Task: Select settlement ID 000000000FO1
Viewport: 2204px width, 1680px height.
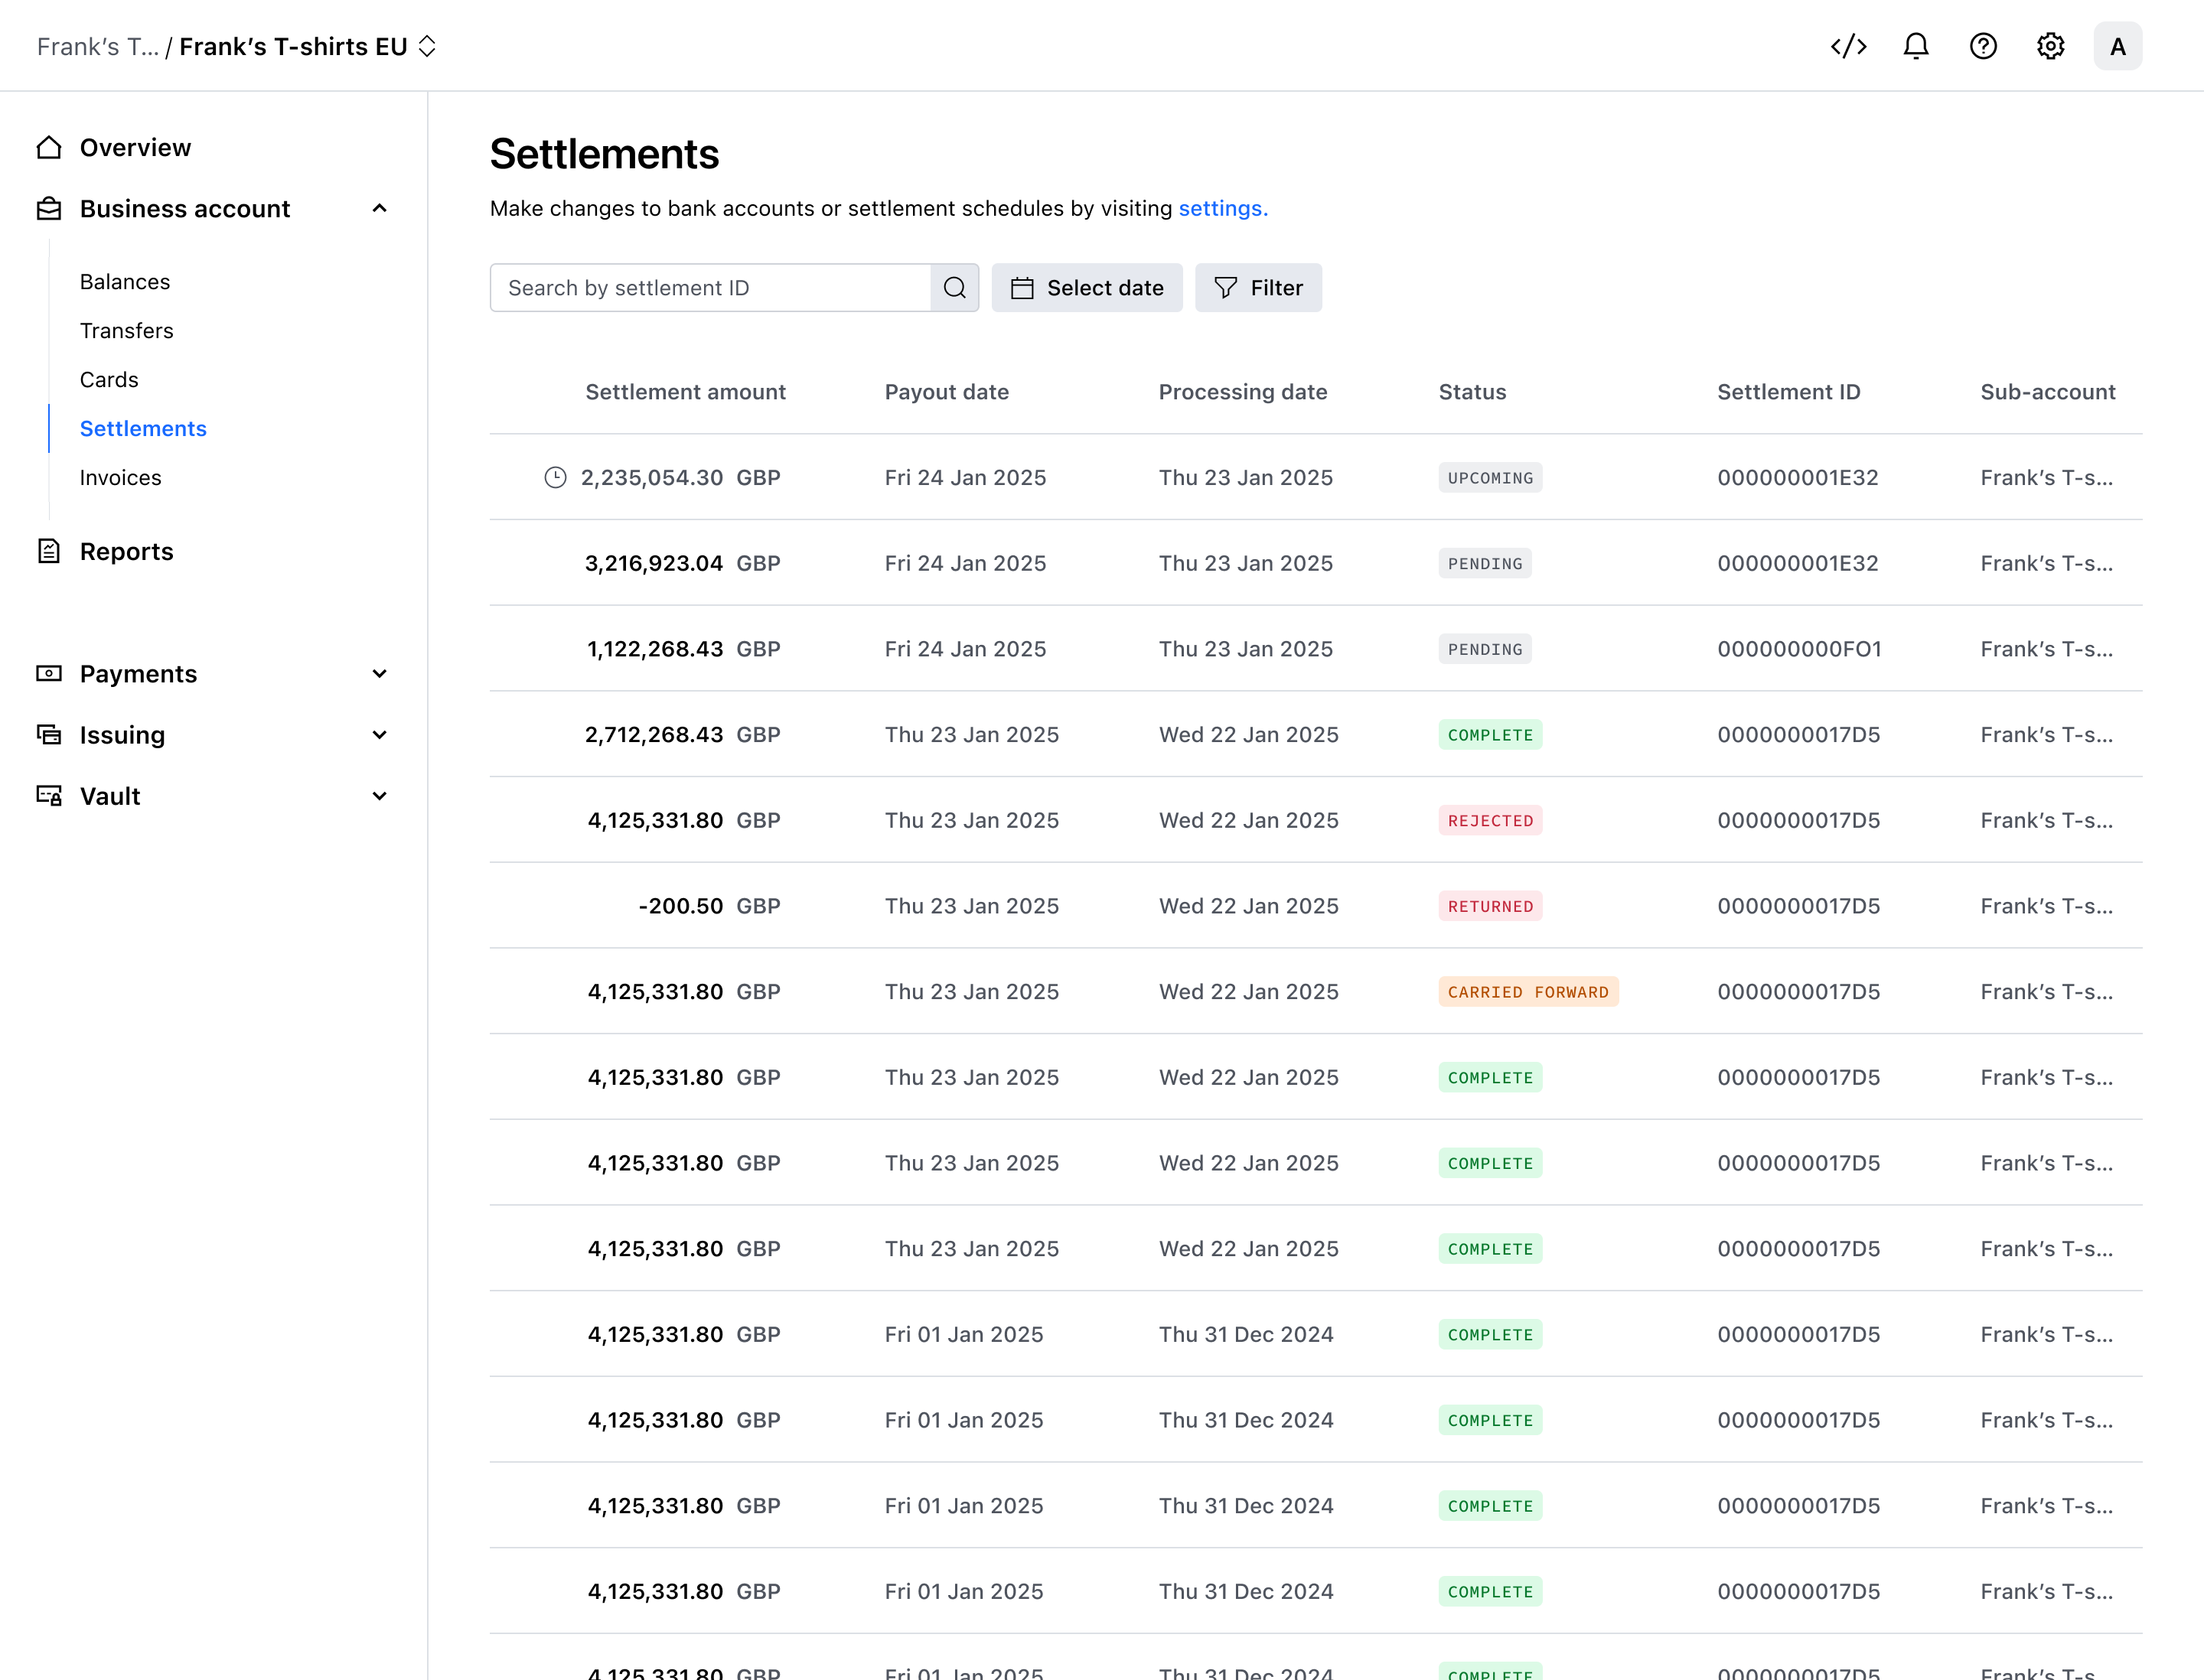Action: coord(1799,649)
